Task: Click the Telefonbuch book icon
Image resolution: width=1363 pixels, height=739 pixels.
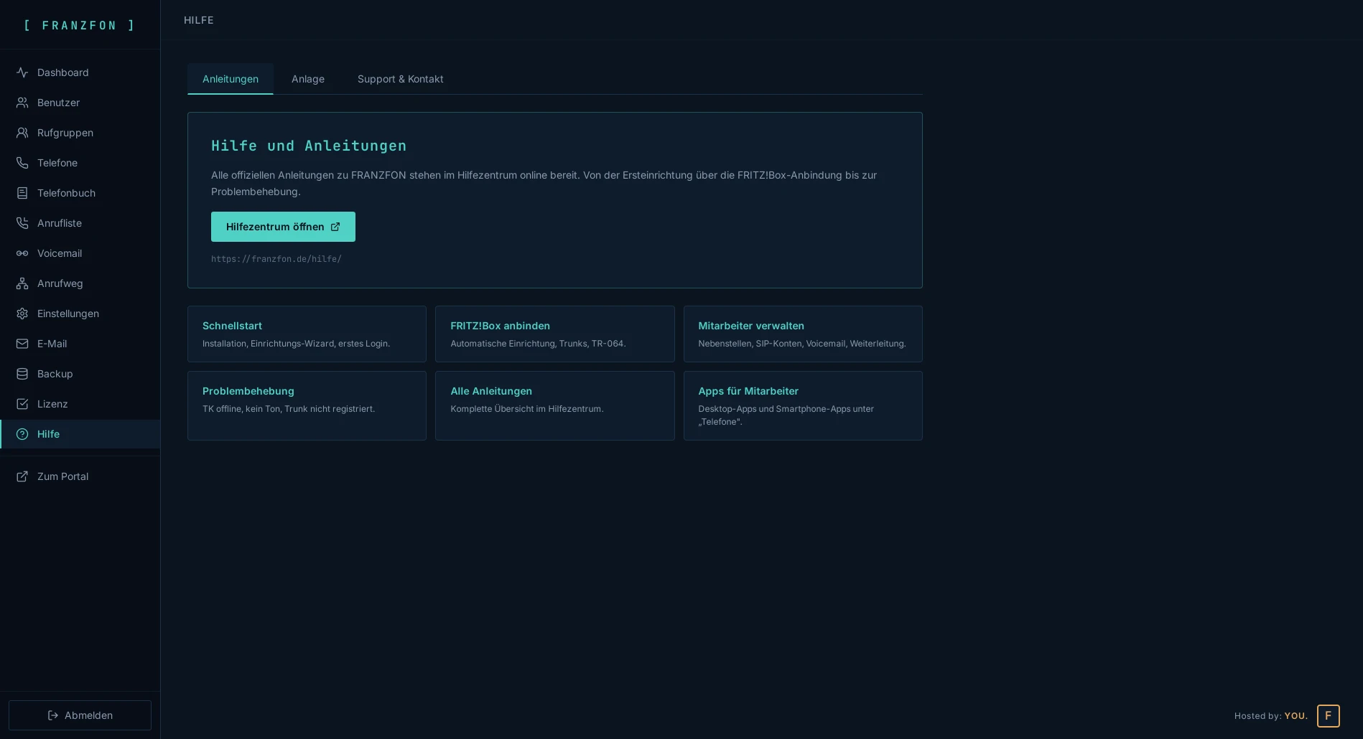Action: coord(22,193)
